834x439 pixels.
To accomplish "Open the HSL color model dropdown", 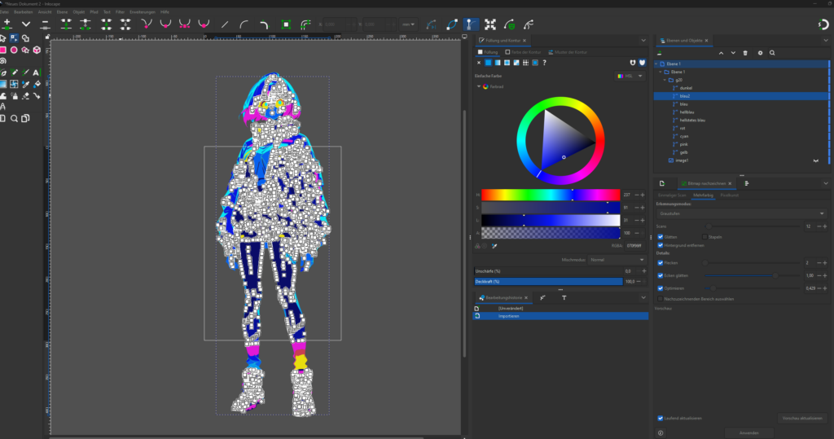I will click(631, 76).
